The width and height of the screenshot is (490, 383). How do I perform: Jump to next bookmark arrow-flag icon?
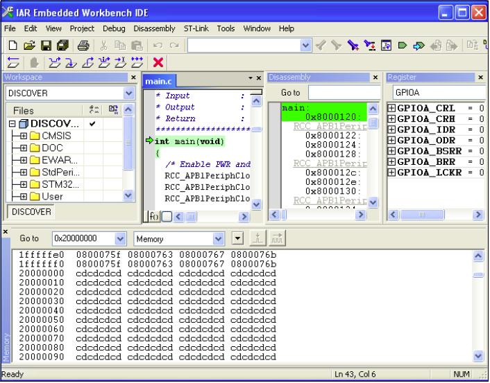point(419,46)
